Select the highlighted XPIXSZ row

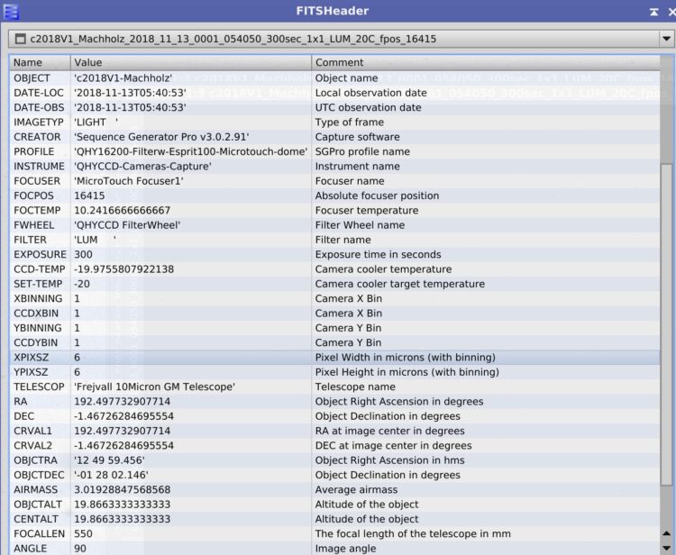[x=334, y=357]
